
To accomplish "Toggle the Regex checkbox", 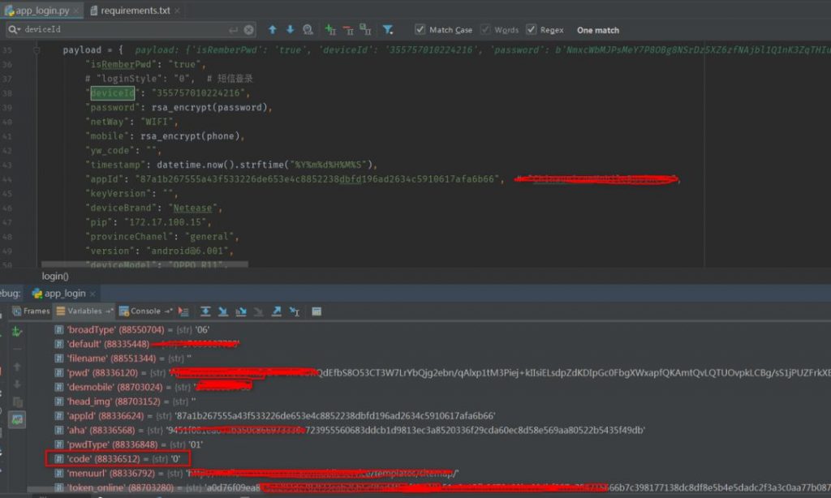I will click(531, 30).
